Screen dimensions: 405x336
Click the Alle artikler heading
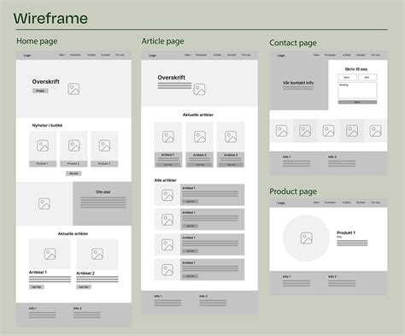(x=166, y=180)
